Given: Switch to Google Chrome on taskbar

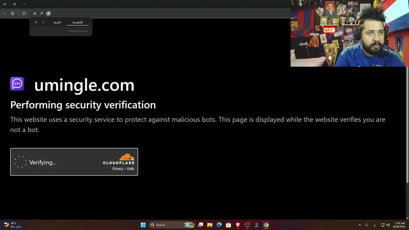Looking at the screenshot, I should pos(266,225).
